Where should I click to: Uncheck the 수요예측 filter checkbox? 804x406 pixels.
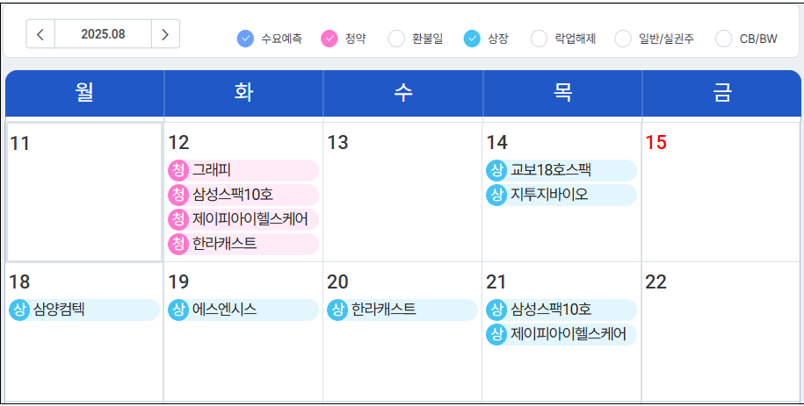pos(246,39)
